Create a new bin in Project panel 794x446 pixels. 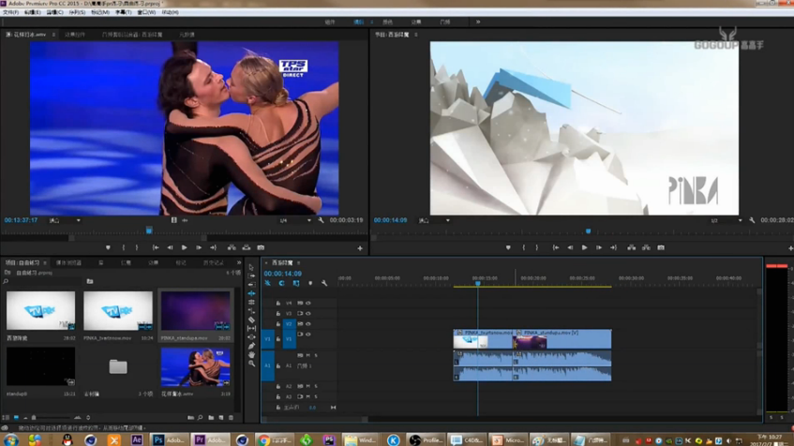point(211,418)
